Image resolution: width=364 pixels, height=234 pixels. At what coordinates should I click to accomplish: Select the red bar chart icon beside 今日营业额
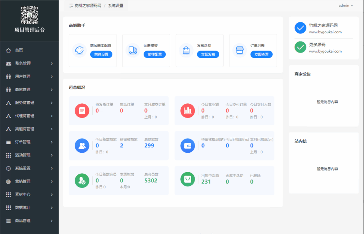click(x=187, y=110)
